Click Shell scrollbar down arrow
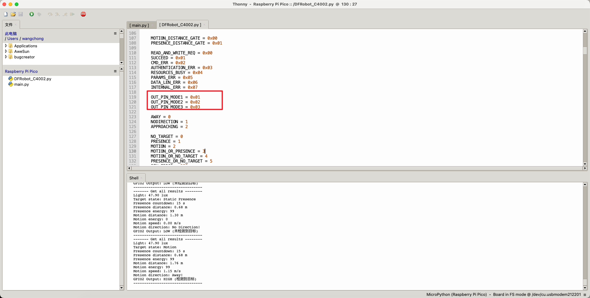Image resolution: width=590 pixels, height=298 pixels. click(x=585, y=288)
